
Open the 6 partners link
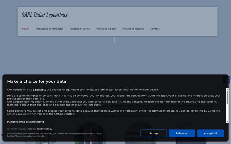coord(39,90)
